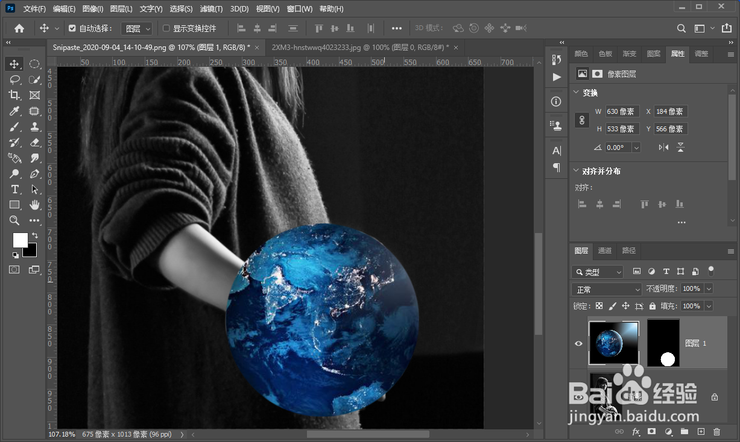Open the opacity (不透明度) dropdown arrow
The height and width of the screenshot is (442, 740).
709,289
